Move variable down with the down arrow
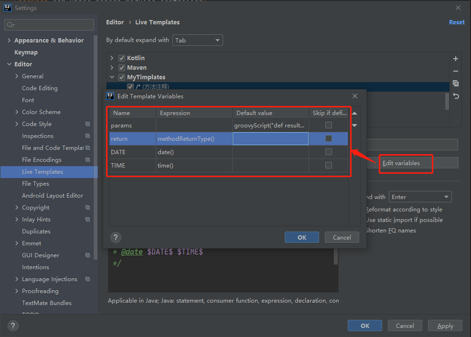Viewport: 471px width, 337px height. point(354,126)
